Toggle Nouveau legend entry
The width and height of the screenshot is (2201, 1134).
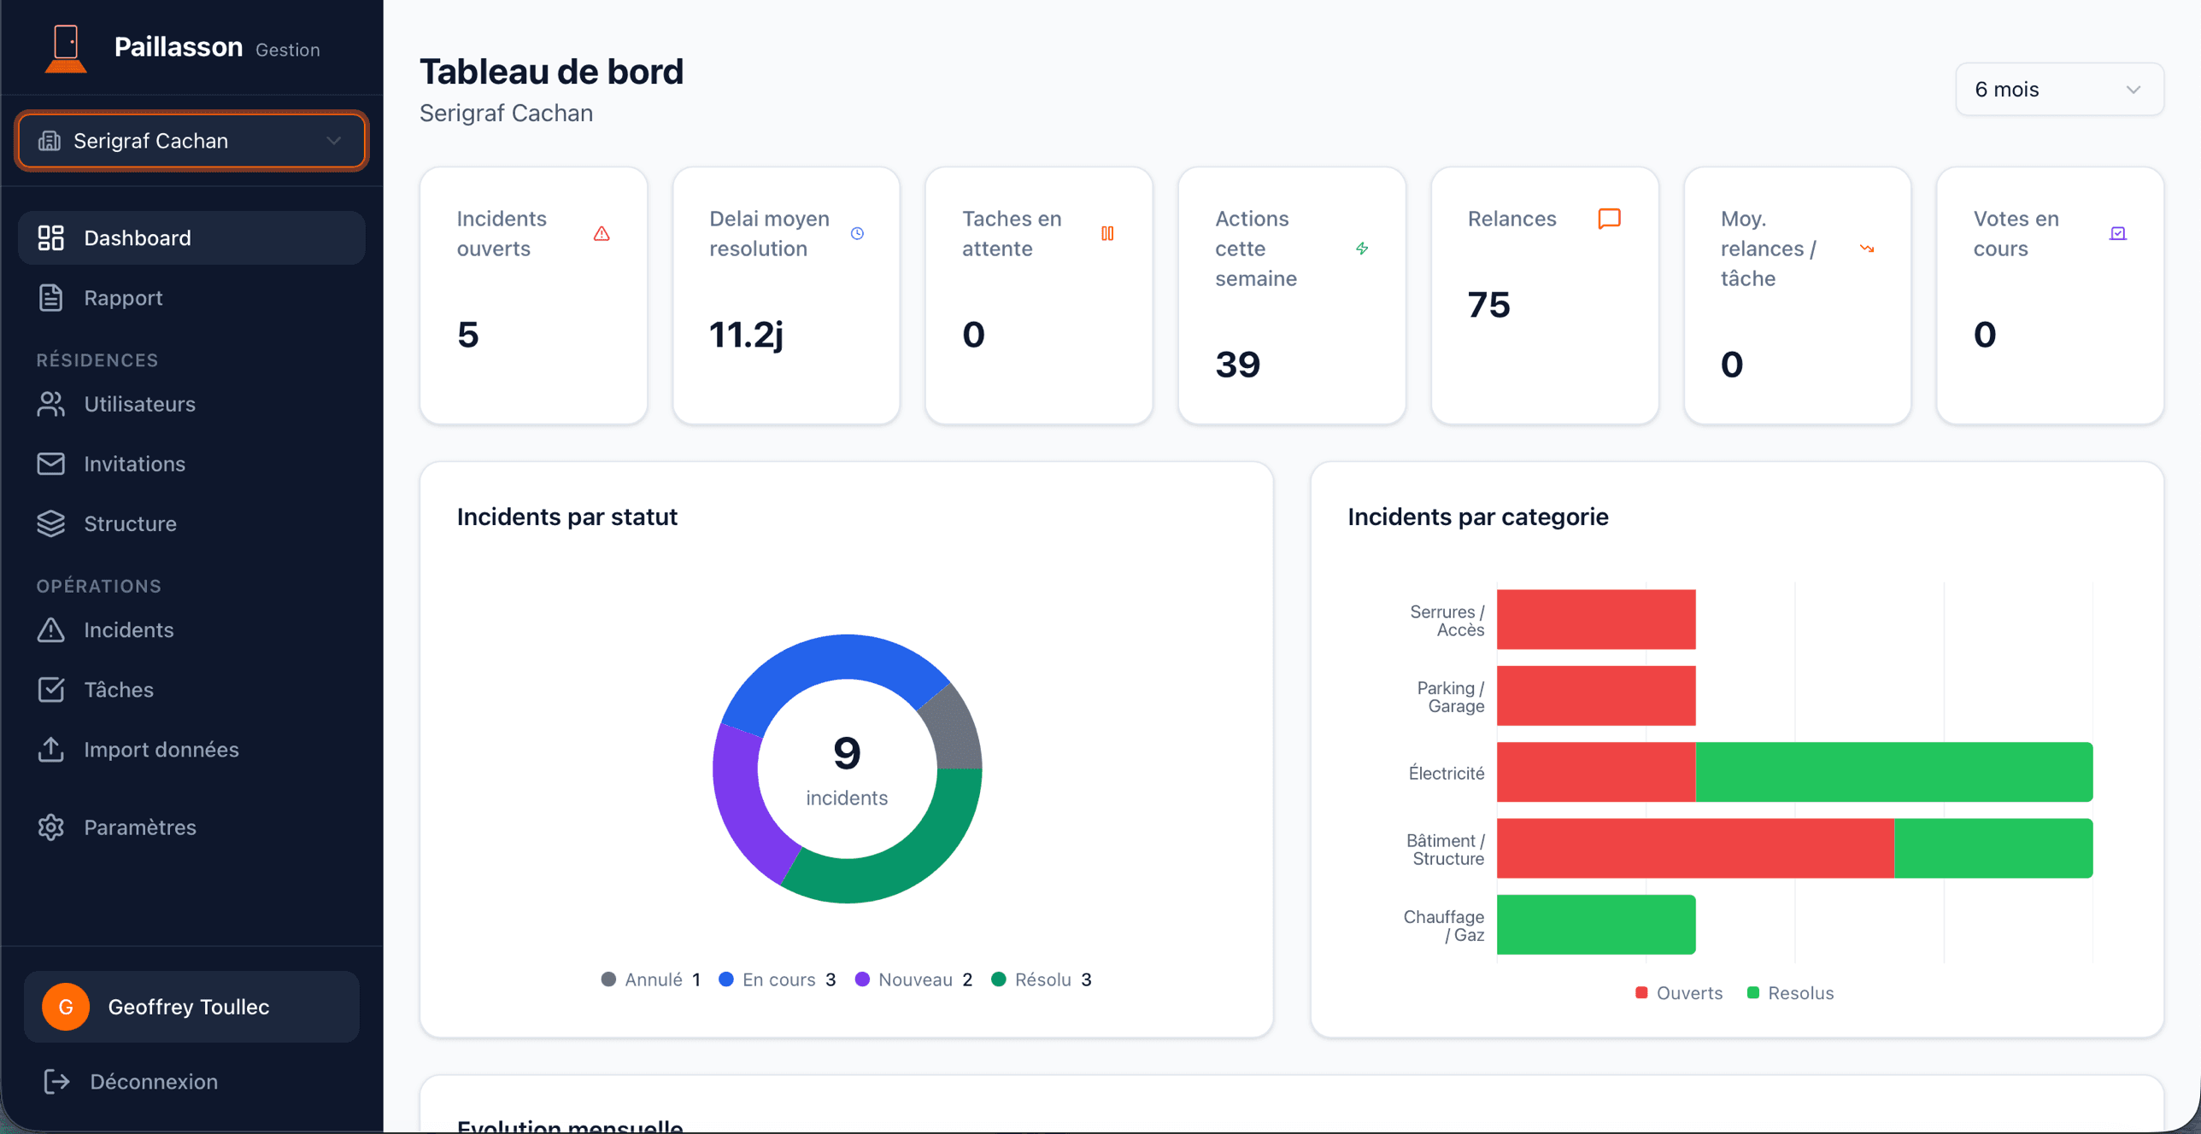pyautogui.click(x=913, y=979)
